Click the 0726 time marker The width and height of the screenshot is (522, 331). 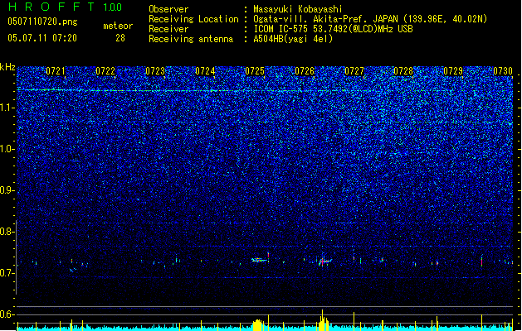305,71
